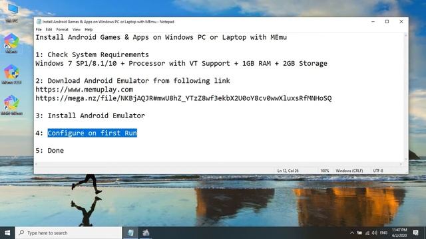Click the Windows 7 SP1/8.1/10 requirements line
This screenshot has width=426, height=239.
click(x=182, y=64)
